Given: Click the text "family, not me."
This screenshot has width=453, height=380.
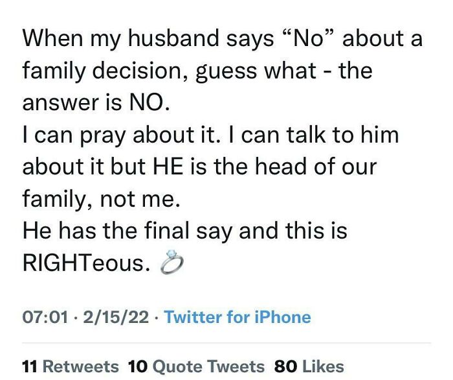Looking at the screenshot, I should pos(100,199).
